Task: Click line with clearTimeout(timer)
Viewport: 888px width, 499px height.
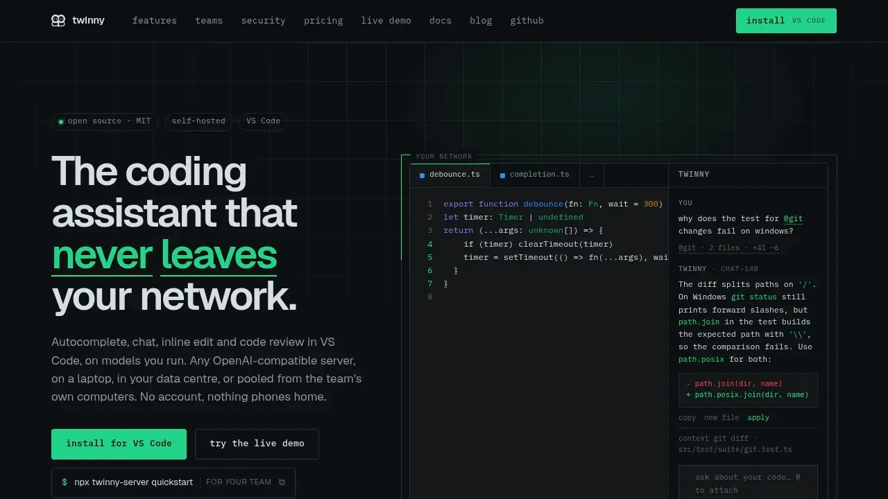Action: coord(538,244)
